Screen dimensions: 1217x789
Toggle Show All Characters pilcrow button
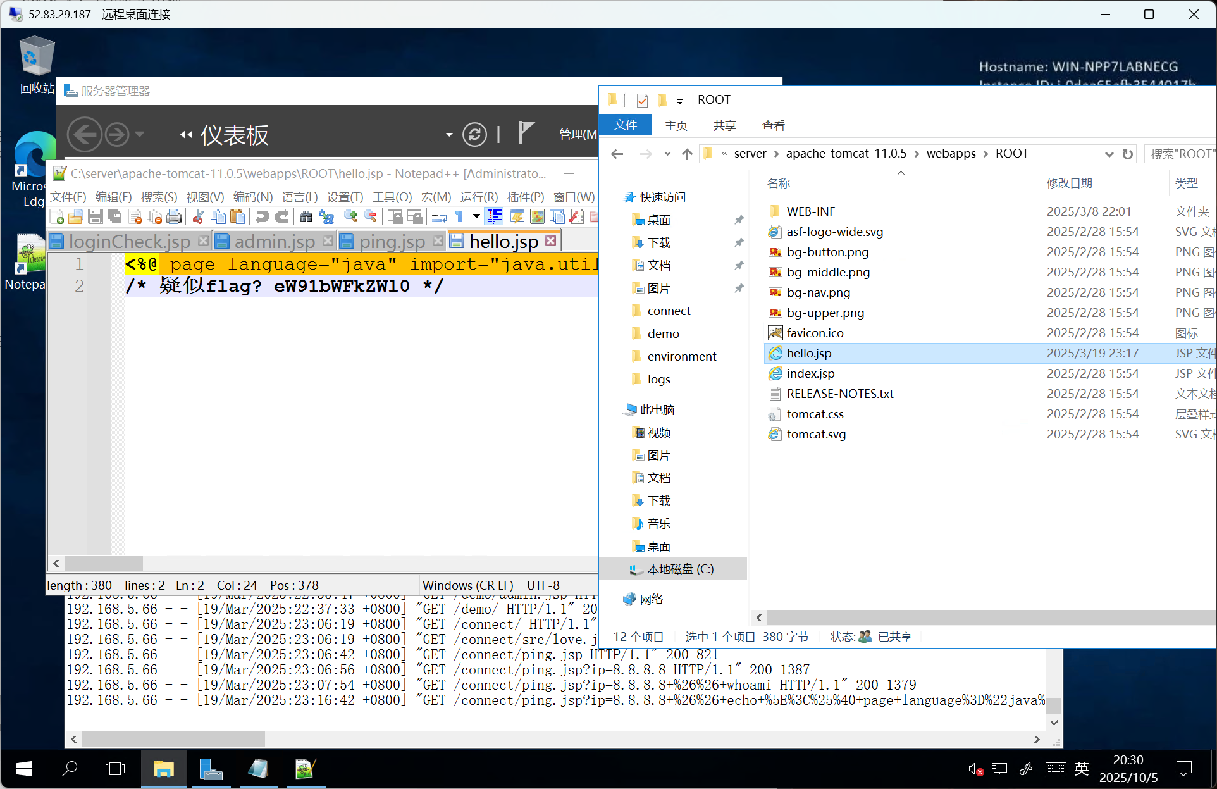[459, 217]
